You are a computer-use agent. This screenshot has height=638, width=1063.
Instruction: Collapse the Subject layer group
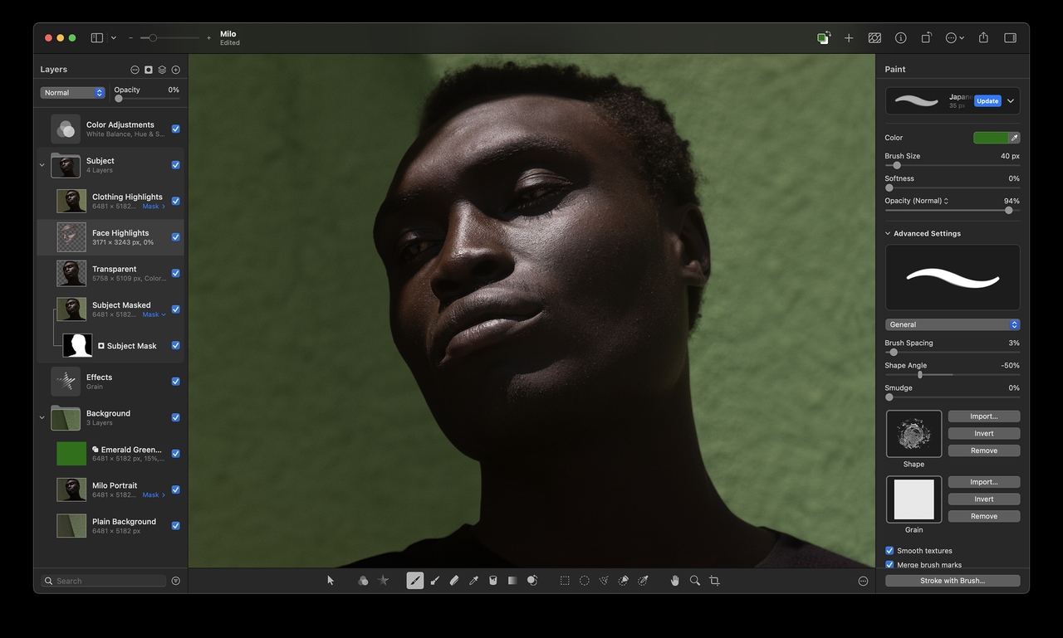coord(42,165)
